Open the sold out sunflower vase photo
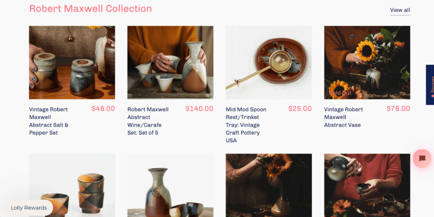The height and width of the screenshot is (217, 434). click(367, 62)
